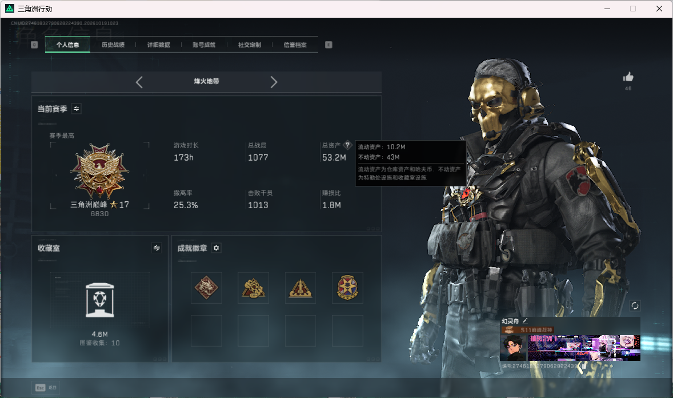Open the 社交定制 tab
673x398 pixels.
(x=250, y=45)
